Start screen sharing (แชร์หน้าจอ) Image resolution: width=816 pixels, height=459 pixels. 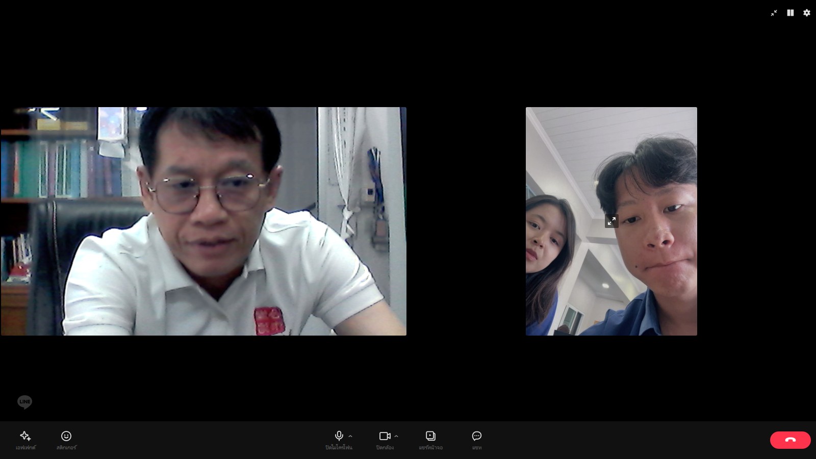coord(430,440)
